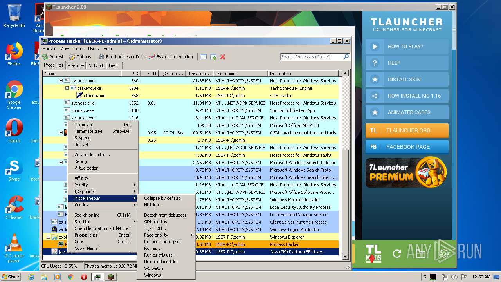Choose Terminate from context menu
The image size is (501, 282).
click(103, 125)
